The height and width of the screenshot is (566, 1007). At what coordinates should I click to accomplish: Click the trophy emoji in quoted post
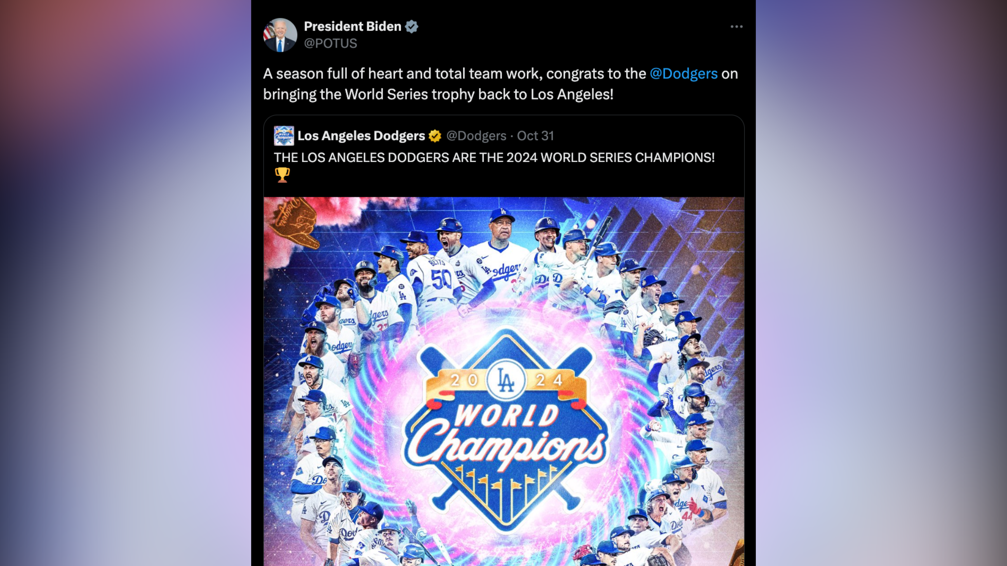click(282, 175)
